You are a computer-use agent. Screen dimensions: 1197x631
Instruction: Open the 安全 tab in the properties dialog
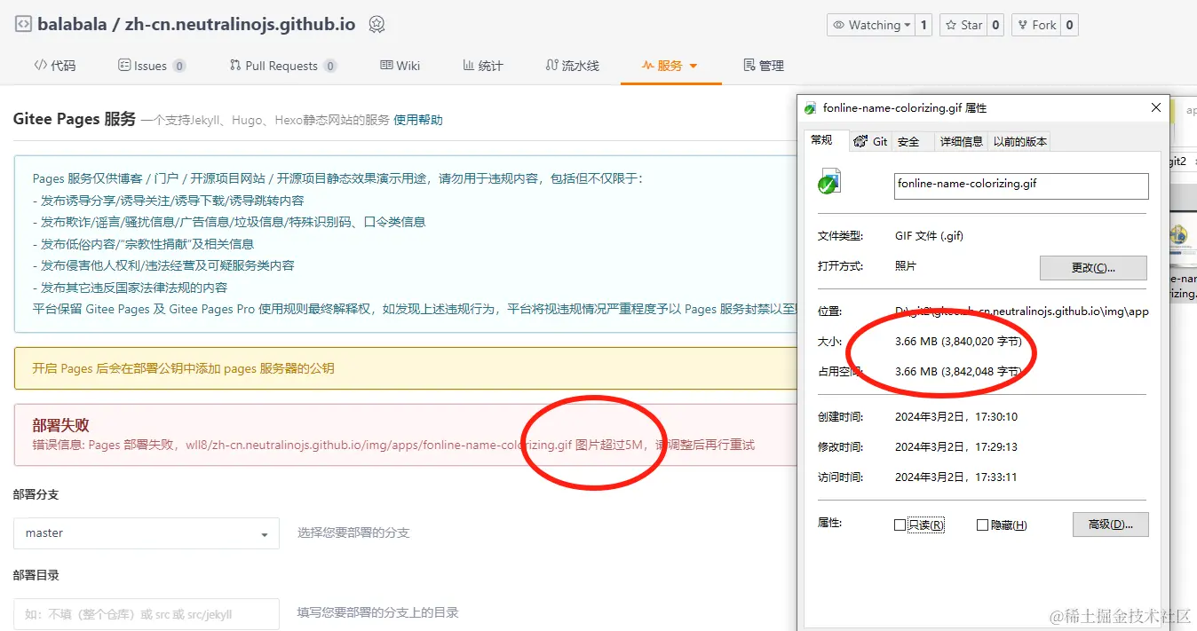(908, 141)
